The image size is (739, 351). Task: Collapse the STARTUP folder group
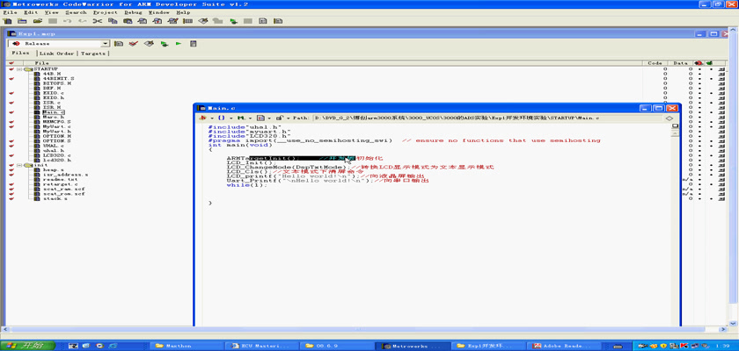[19, 69]
